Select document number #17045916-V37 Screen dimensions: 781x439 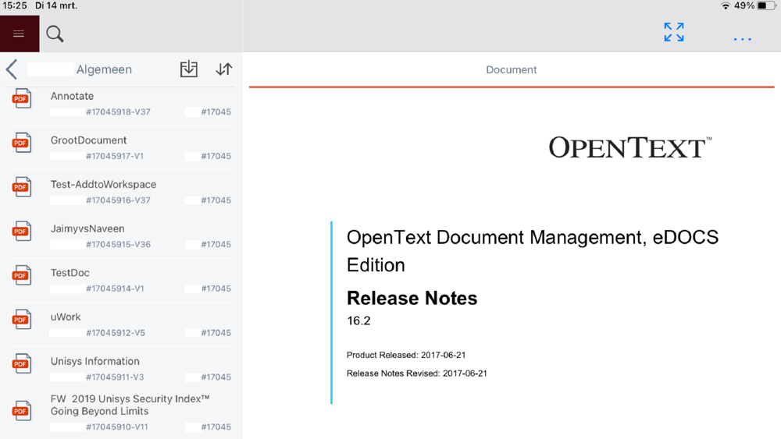(x=118, y=200)
